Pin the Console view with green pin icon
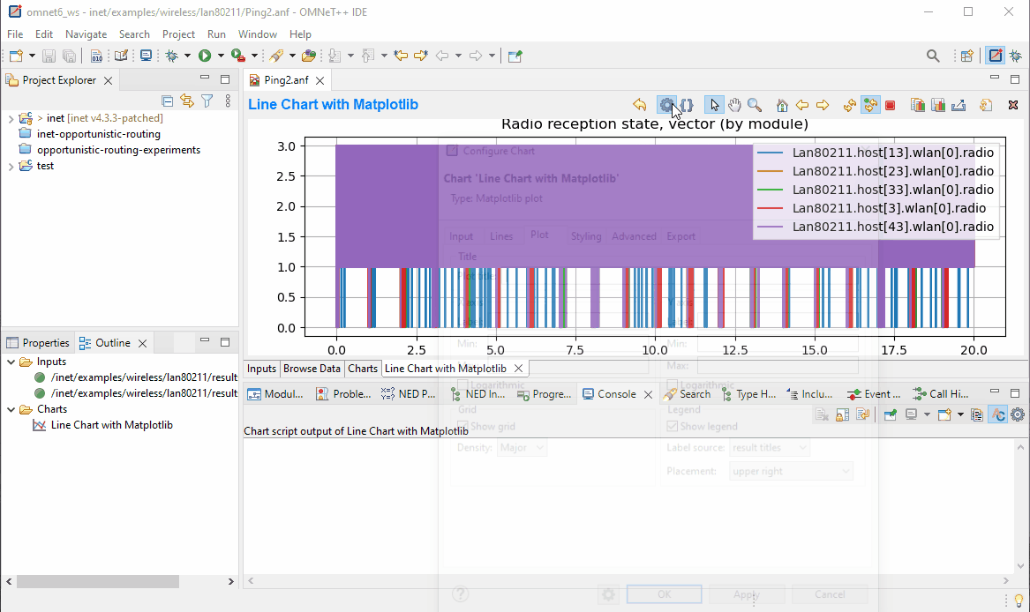Image resolution: width=1030 pixels, height=612 pixels. 889,414
